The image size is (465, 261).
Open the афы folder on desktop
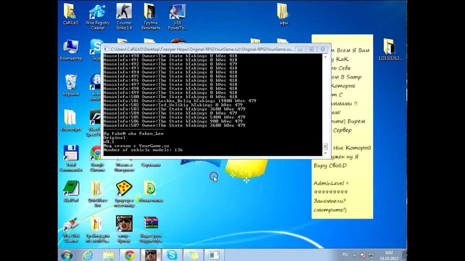click(x=284, y=14)
